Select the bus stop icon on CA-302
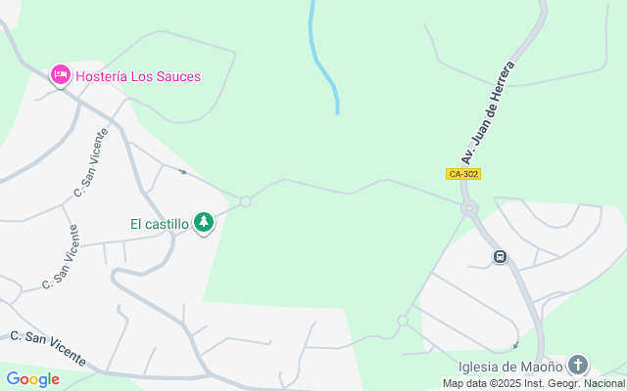The height and width of the screenshot is (391, 627). 500,256
